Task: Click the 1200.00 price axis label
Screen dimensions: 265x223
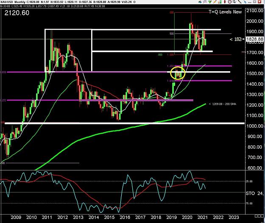Action: tap(255, 105)
